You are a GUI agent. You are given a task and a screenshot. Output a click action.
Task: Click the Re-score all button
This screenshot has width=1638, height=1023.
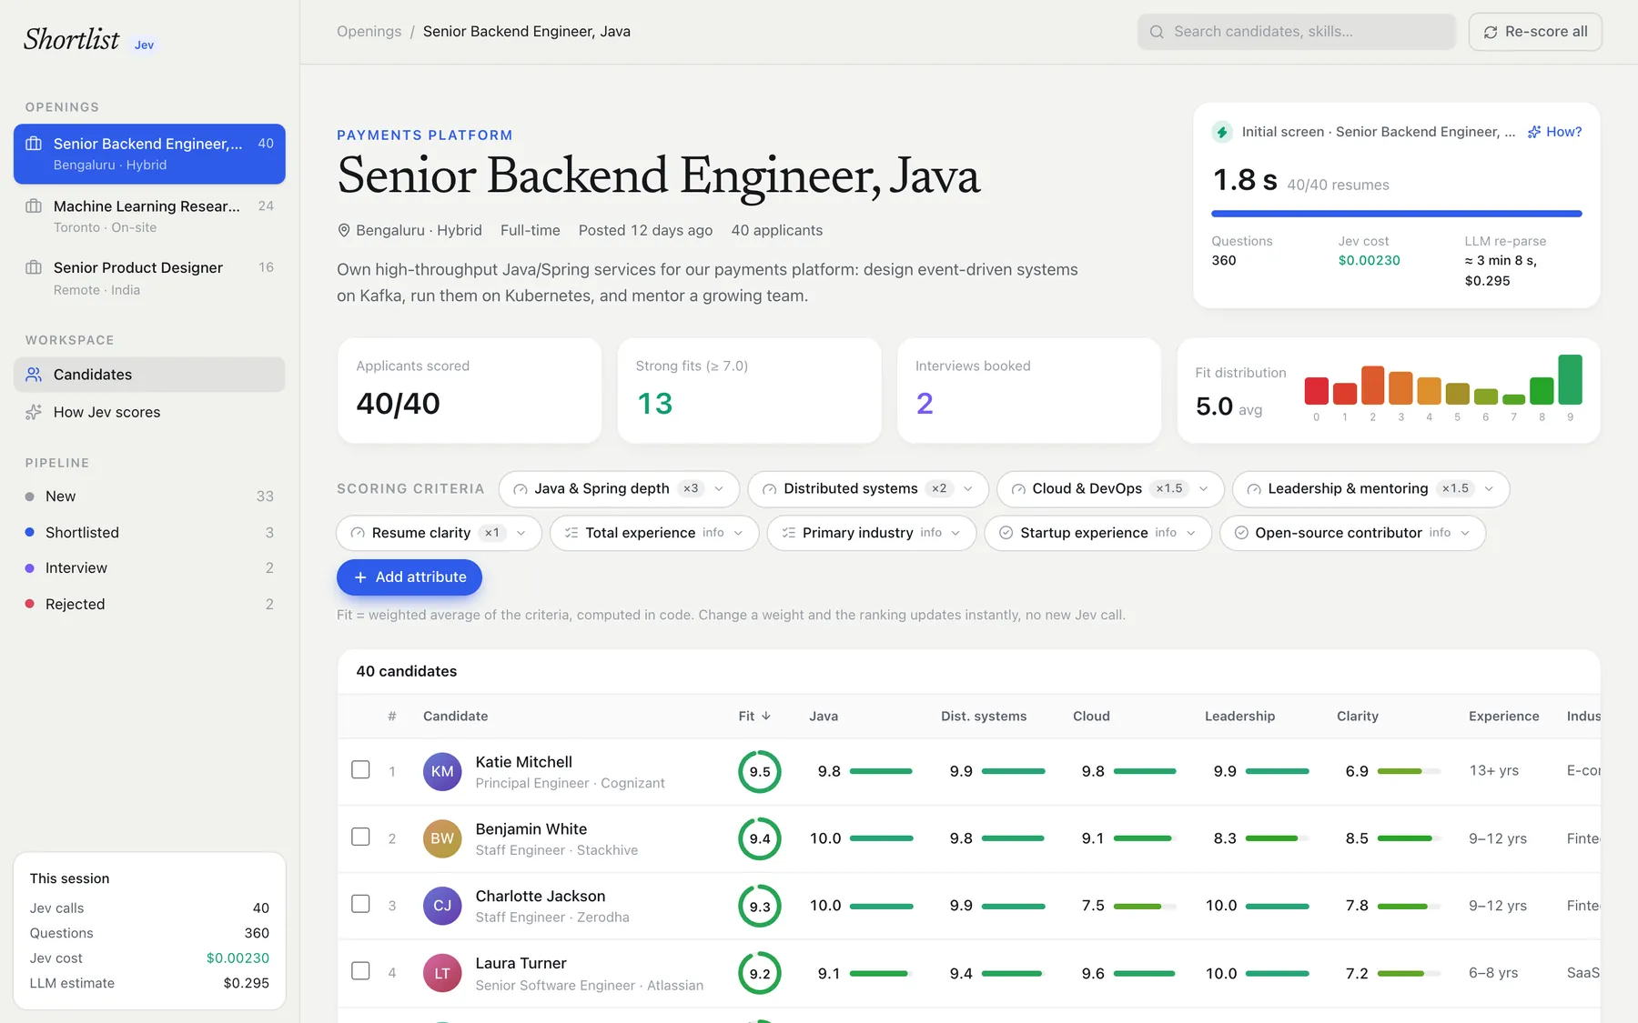(x=1535, y=32)
